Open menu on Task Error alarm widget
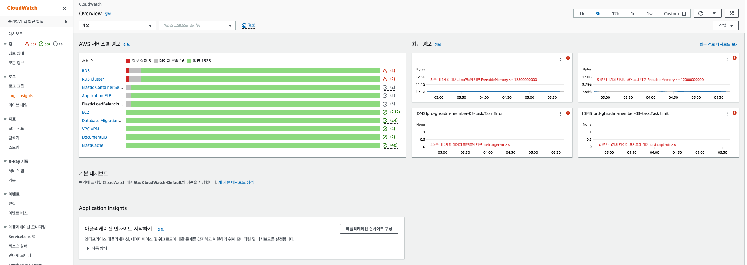Screen dimensions: 747x265 click(x=560, y=114)
